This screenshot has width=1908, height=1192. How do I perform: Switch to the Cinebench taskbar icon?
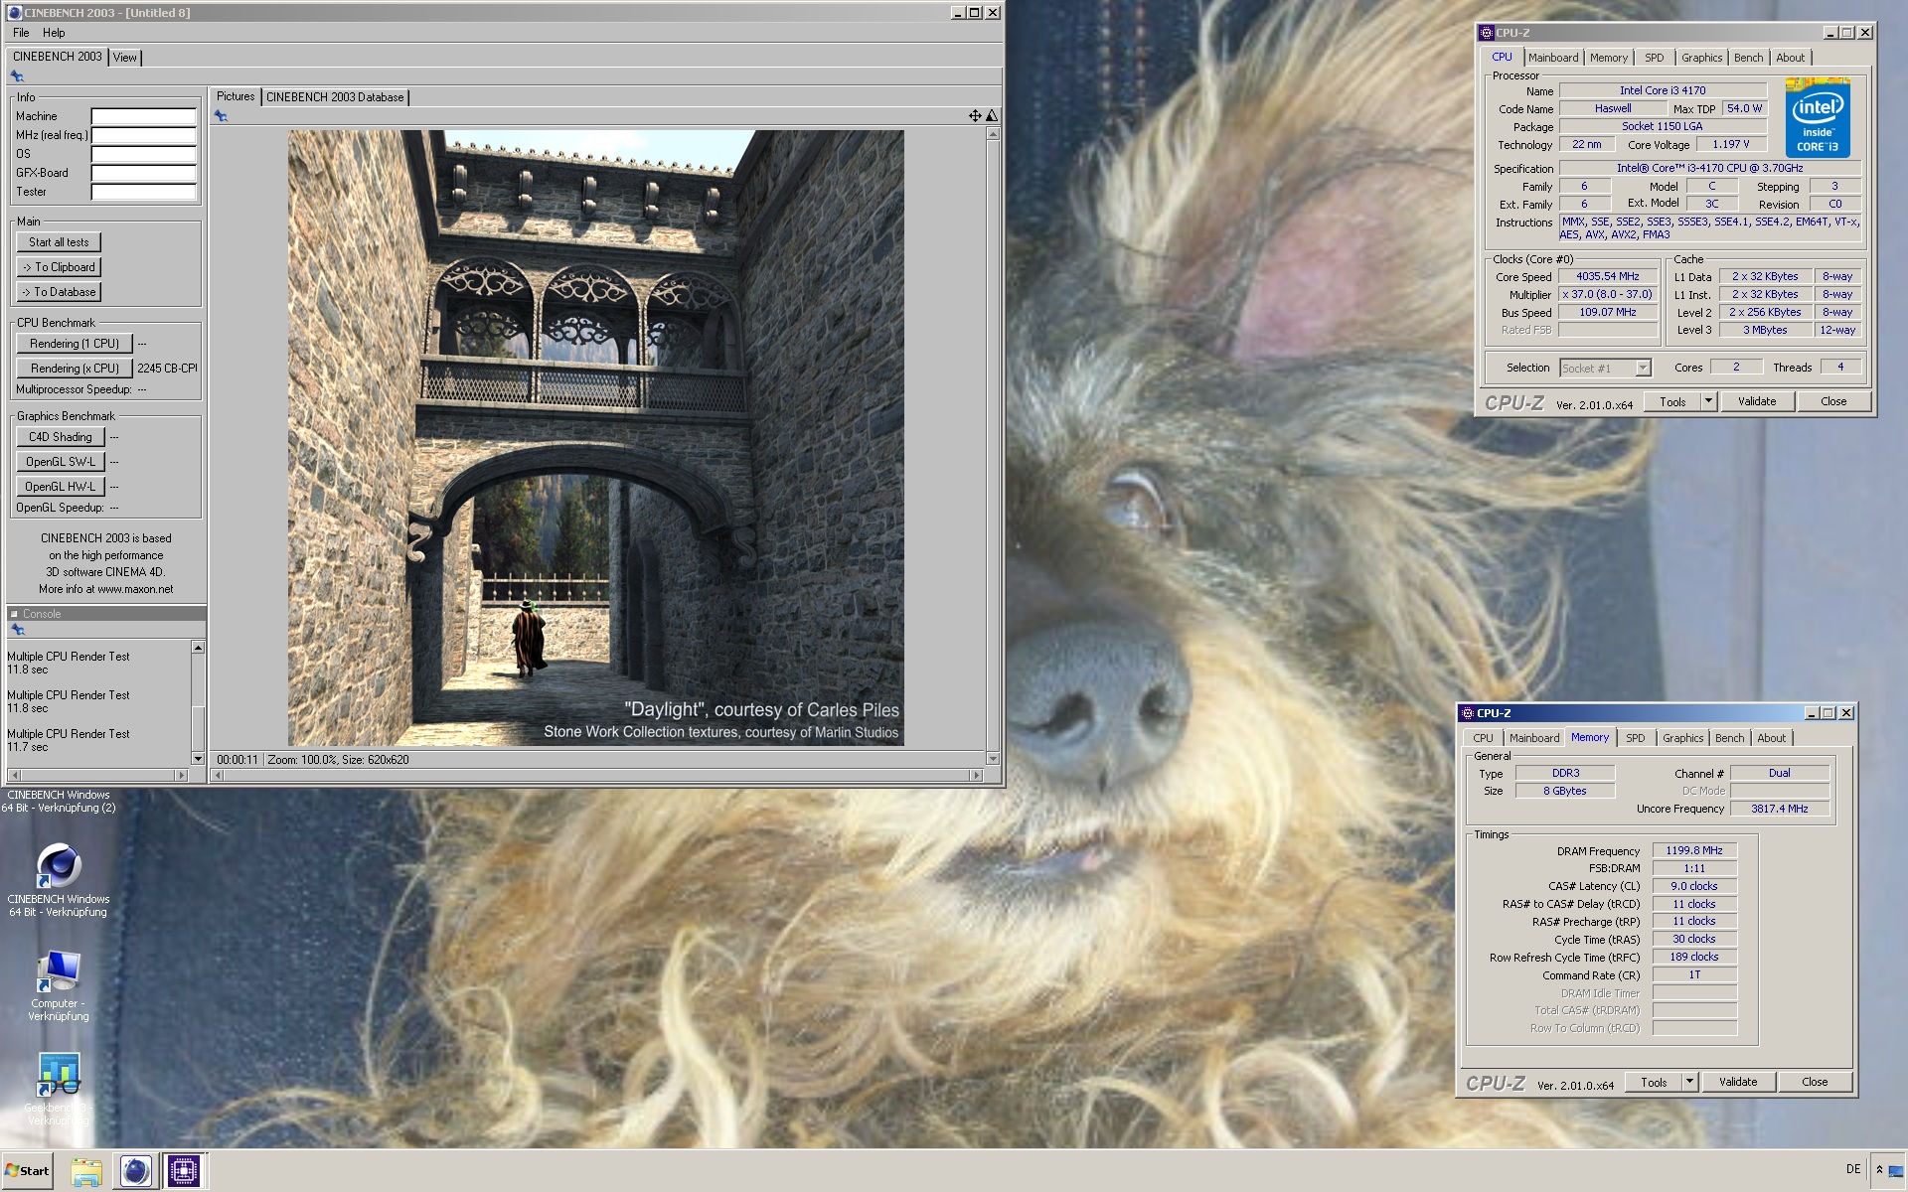(135, 1171)
